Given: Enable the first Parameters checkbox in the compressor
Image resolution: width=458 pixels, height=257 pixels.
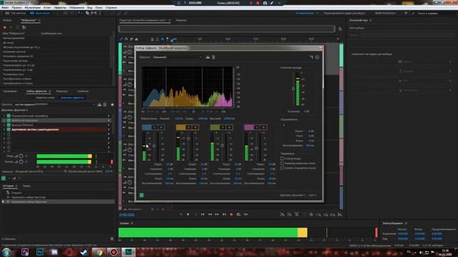Looking at the screenshot, I should pos(282,158).
